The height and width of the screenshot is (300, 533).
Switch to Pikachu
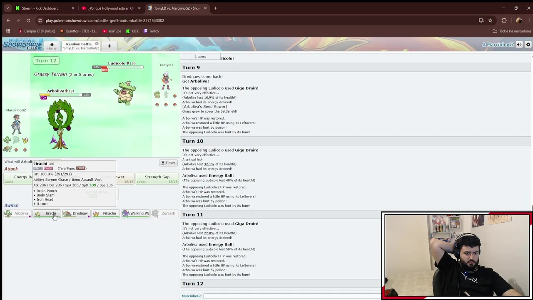(x=106, y=213)
